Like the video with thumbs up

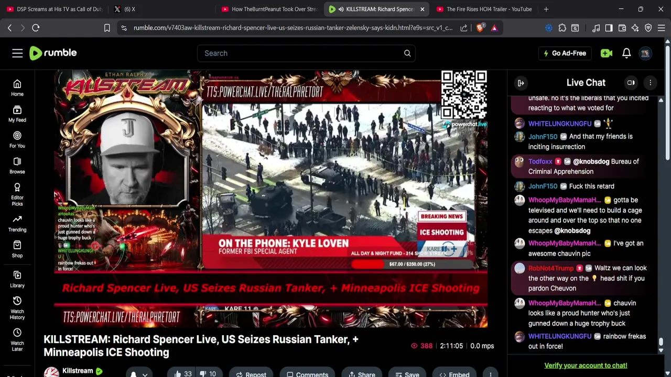click(x=182, y=374)
